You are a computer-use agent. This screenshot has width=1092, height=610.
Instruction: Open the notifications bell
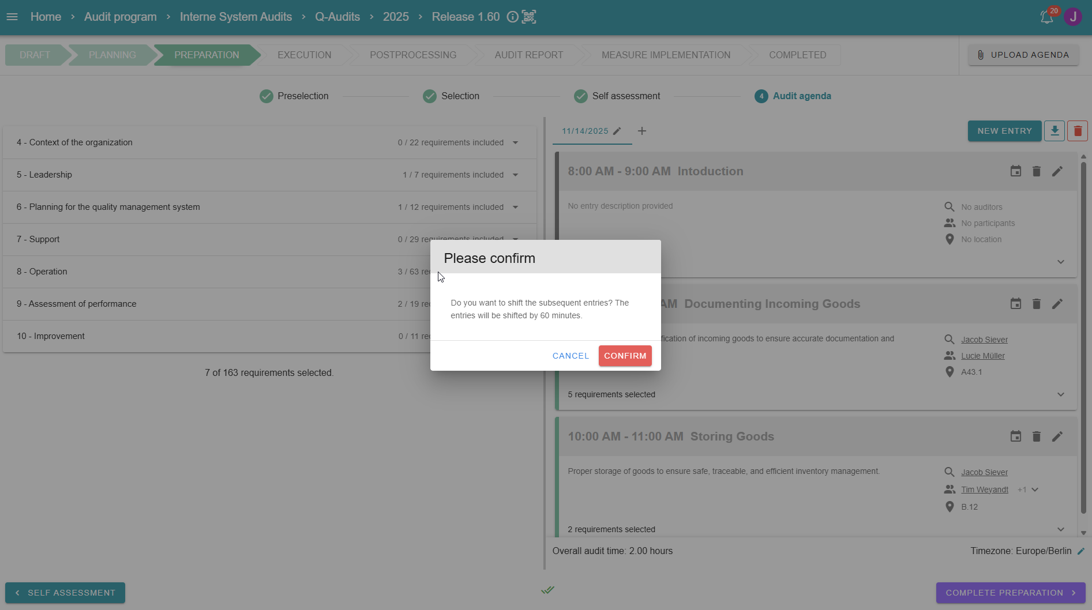coord(1046,17)
